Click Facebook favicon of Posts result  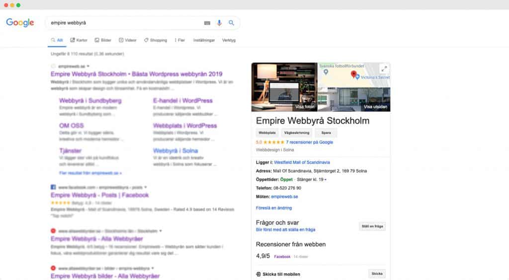tap(53, 187)
